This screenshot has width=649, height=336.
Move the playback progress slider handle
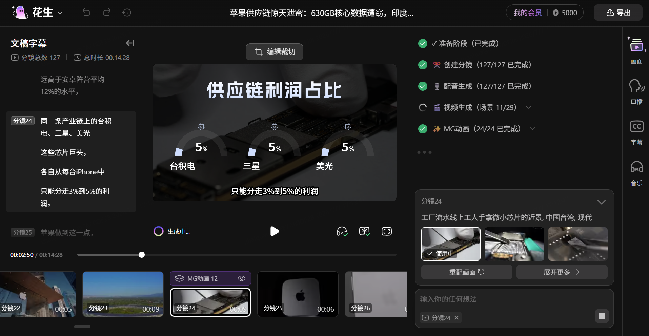click(x=142, y=255)
